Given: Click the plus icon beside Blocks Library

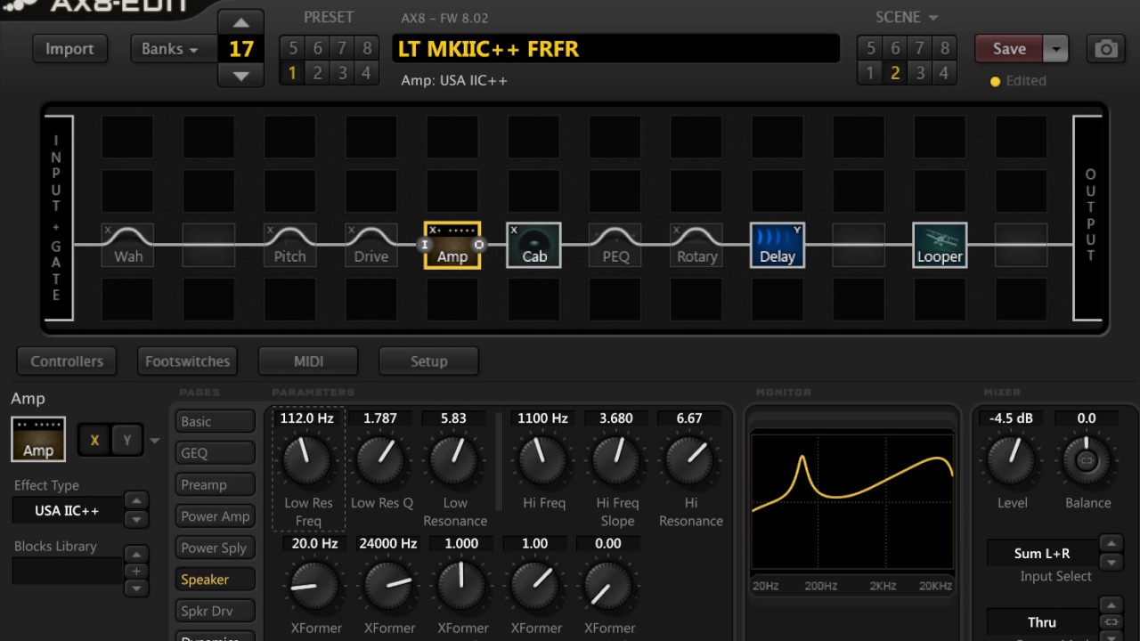Looking at the screenshot, I should [135, 572].
